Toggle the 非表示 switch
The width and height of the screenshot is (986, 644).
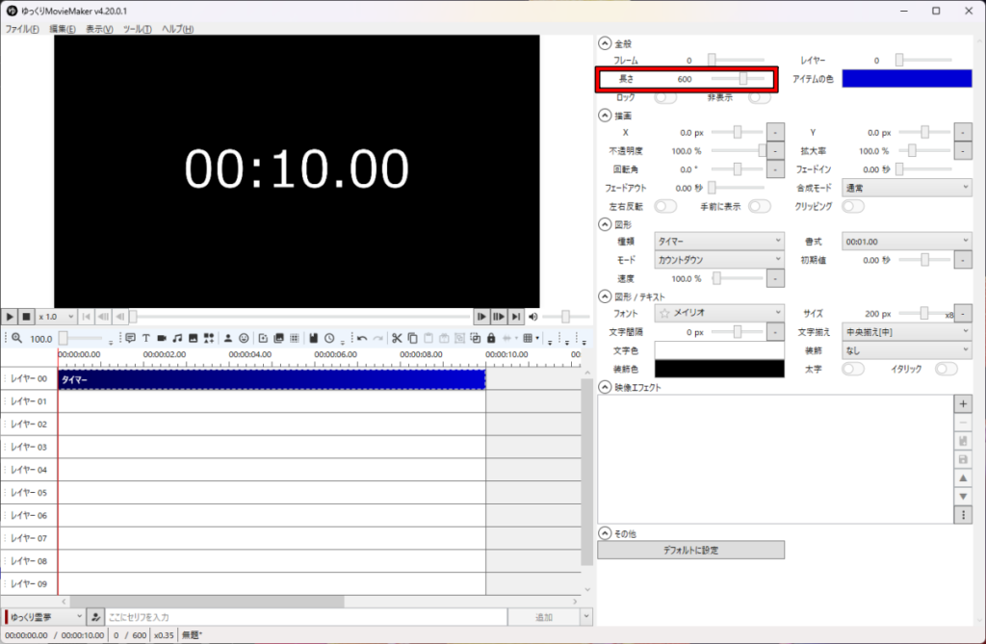coord(760,97)
